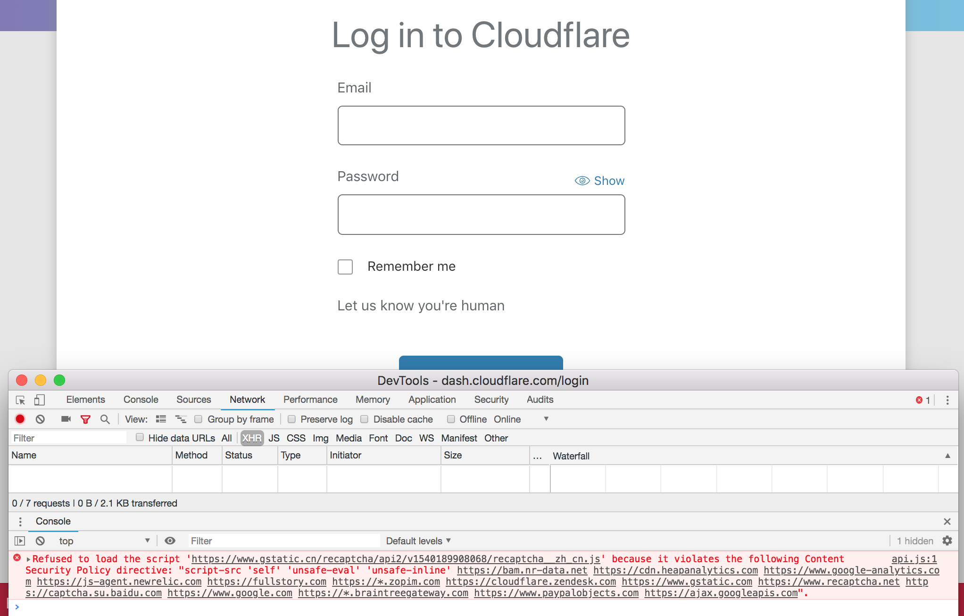Toggle the device toolbar icon
964x616 pixels.
click(x=40, y=400)
